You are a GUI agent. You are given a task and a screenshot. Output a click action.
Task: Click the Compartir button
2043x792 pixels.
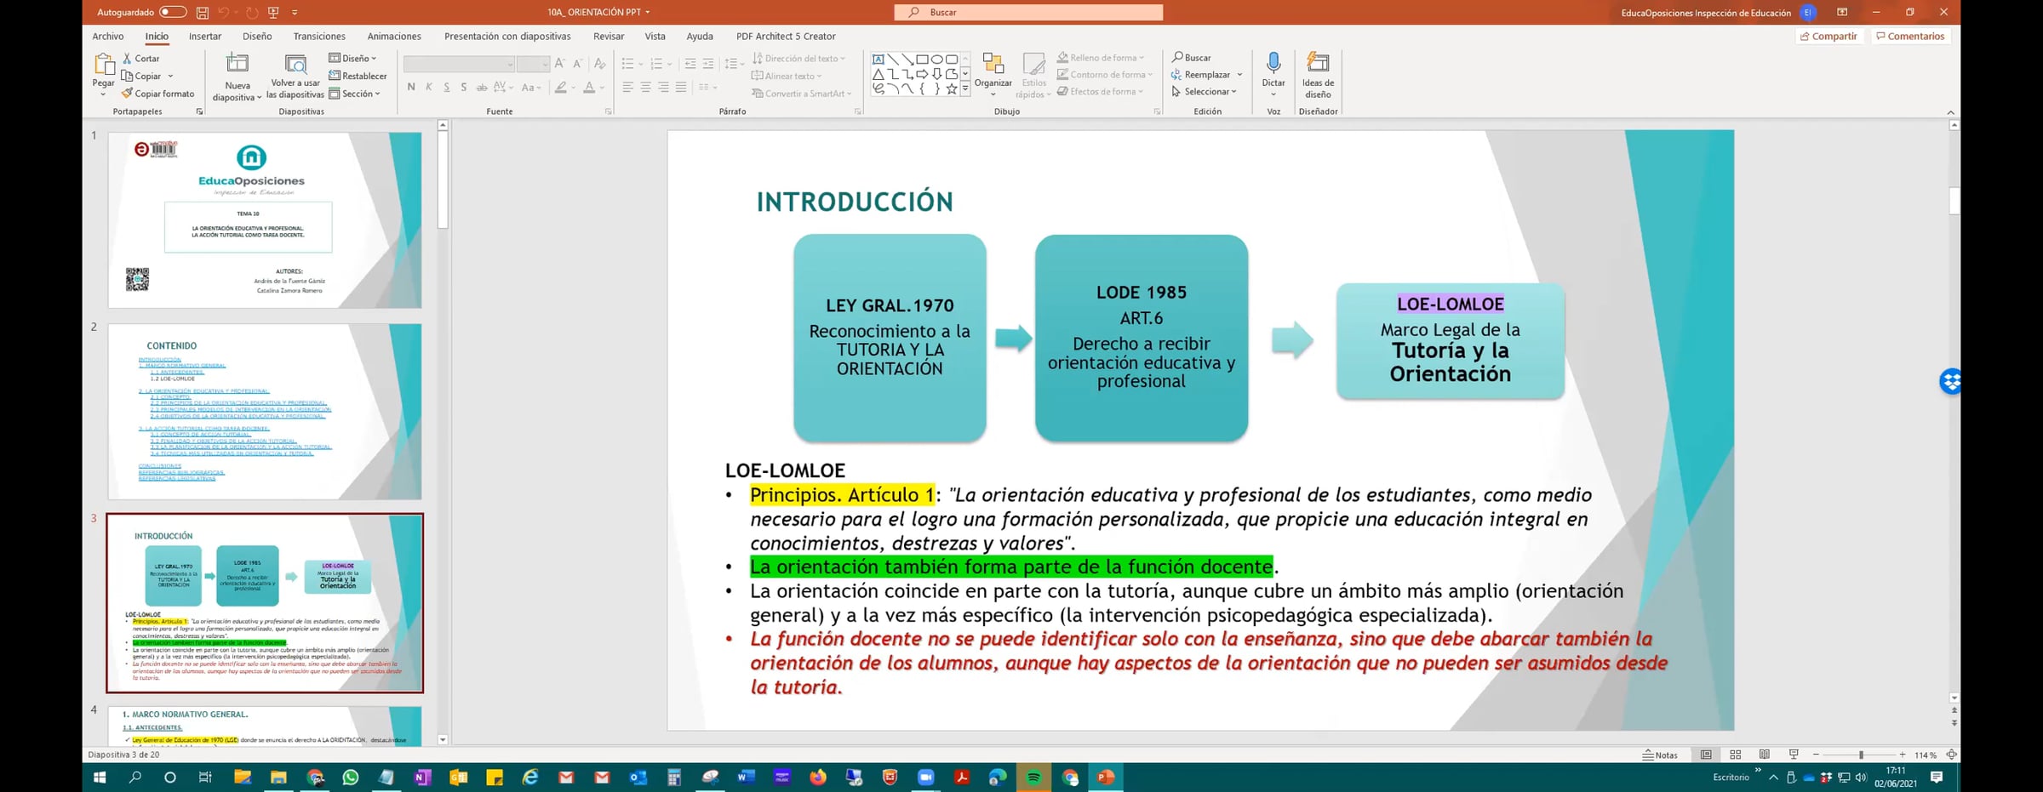(x=1828, y=37)
